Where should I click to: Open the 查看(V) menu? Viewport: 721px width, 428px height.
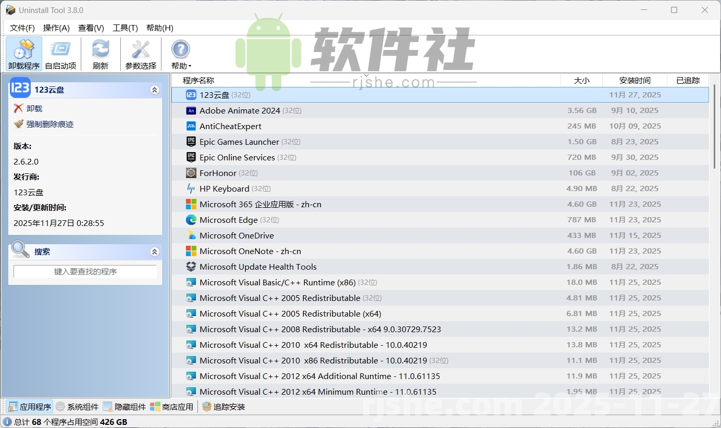click(x=91, y=28)
